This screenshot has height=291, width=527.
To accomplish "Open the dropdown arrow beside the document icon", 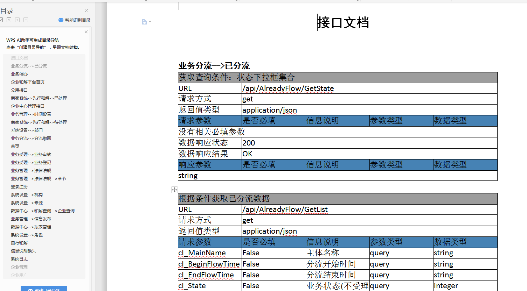I will [150, 22].
